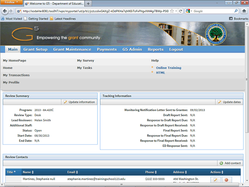Click My HomePage heading
The width and height of the screenshot is (249, 187).
tap(14, 60)
